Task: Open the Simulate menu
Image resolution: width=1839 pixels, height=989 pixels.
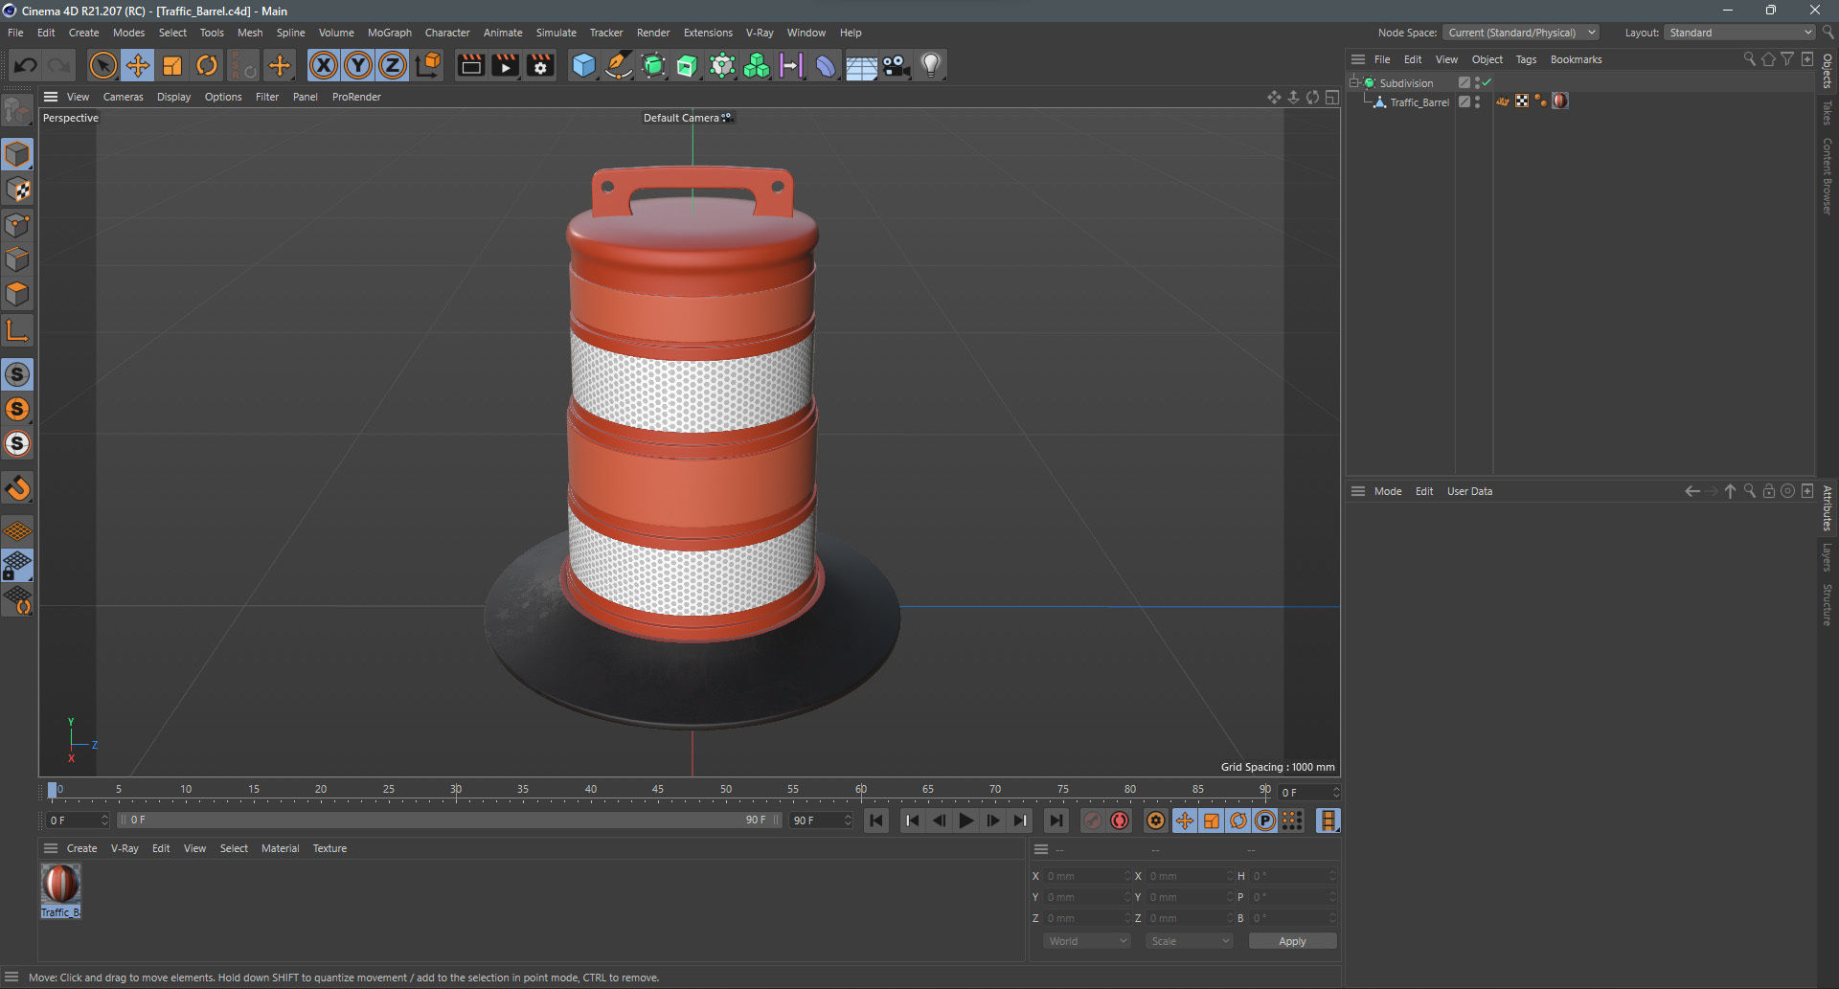Action: [x=556, y=33]
